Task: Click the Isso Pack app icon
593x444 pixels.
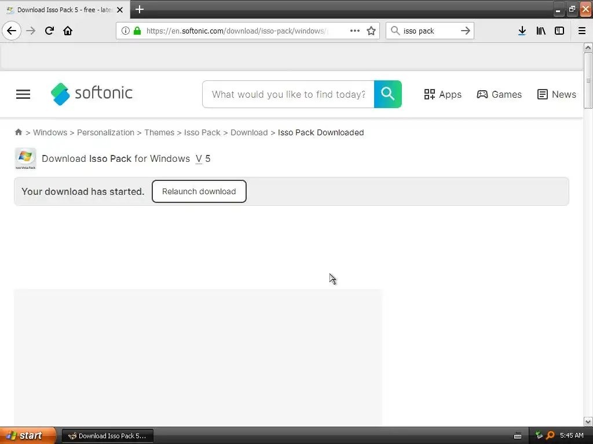Action: (x=25, y=158)
